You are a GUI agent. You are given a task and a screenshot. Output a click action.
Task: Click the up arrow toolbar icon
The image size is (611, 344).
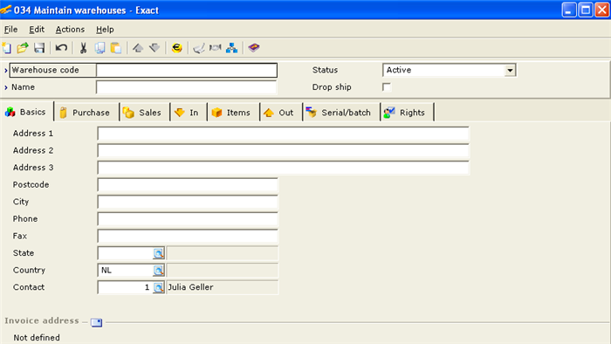[138, 48]
